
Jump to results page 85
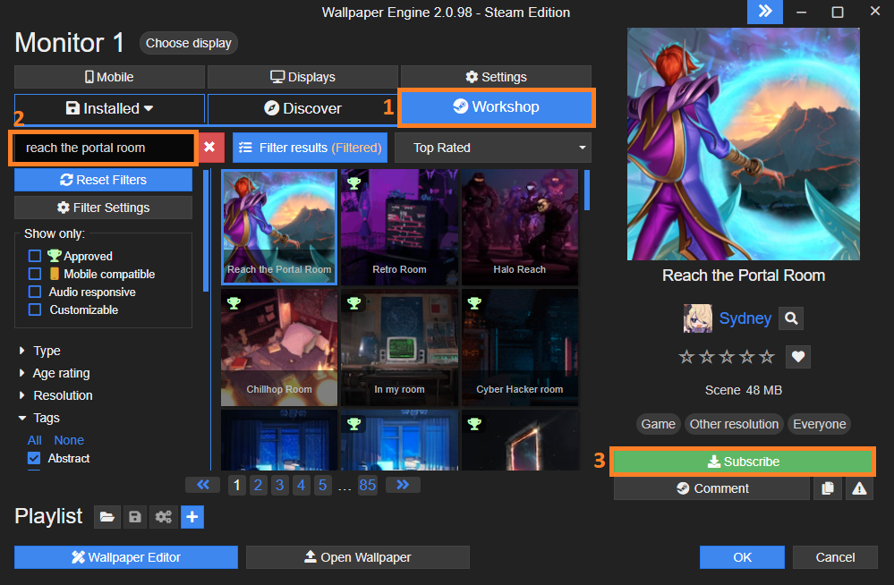point(367,485)
